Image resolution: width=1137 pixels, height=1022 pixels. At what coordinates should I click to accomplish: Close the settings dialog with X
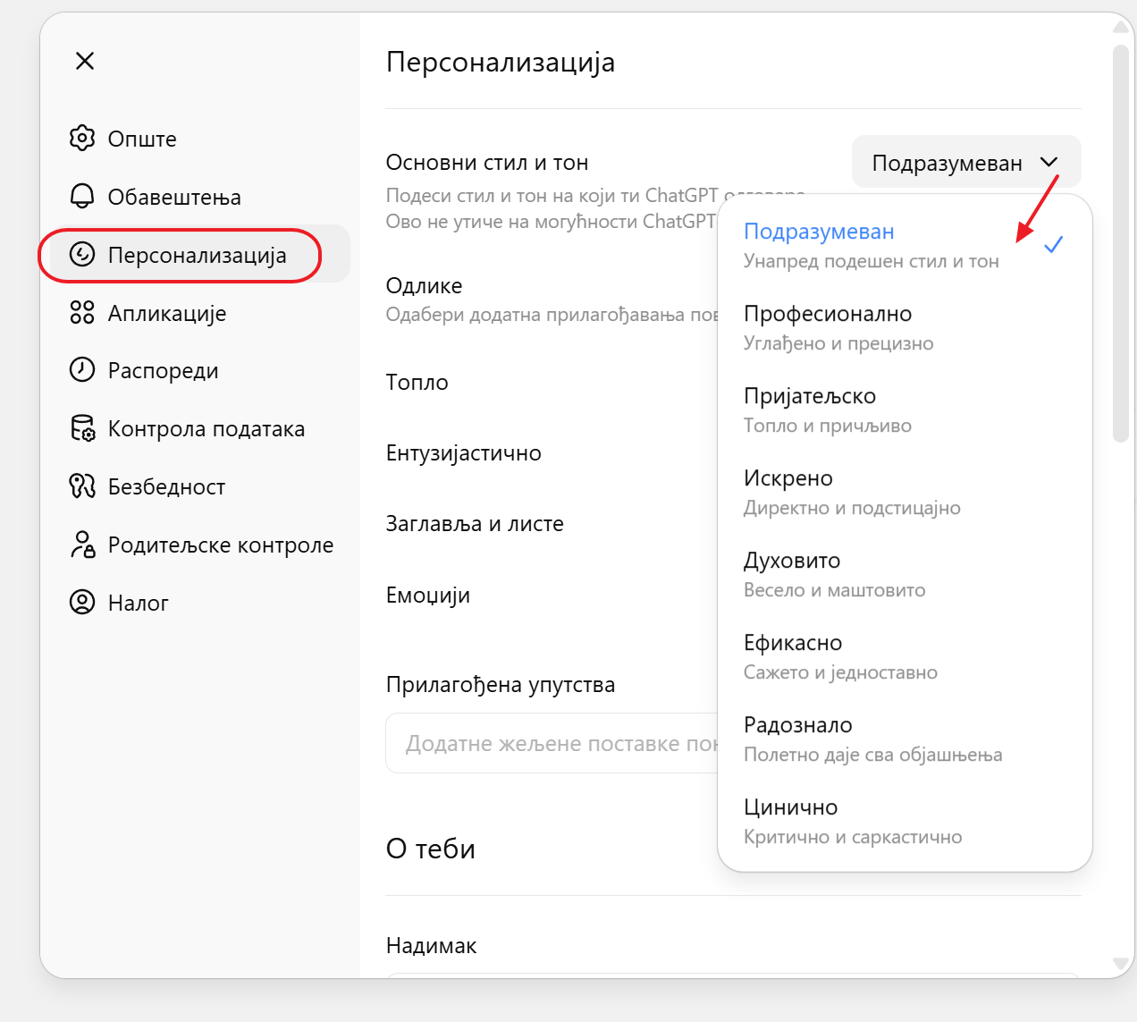coord(85,61)
